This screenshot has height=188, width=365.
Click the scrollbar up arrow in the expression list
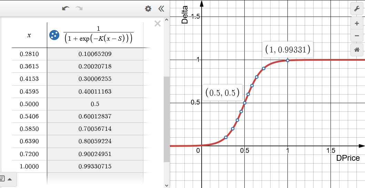click(x=167, y=20)
